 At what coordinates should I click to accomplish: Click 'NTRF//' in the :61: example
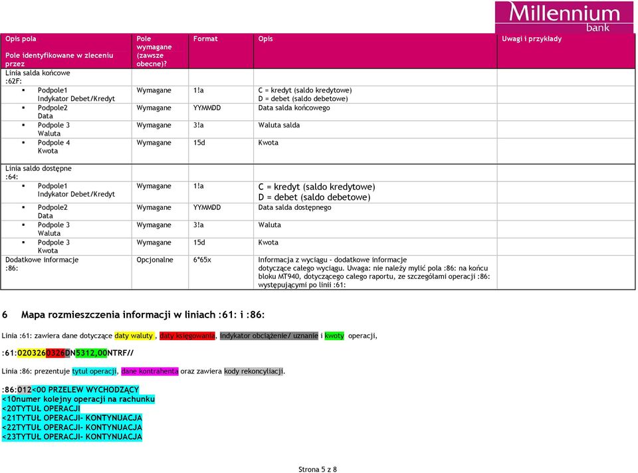pyautogui.click(x=120, y=353)
